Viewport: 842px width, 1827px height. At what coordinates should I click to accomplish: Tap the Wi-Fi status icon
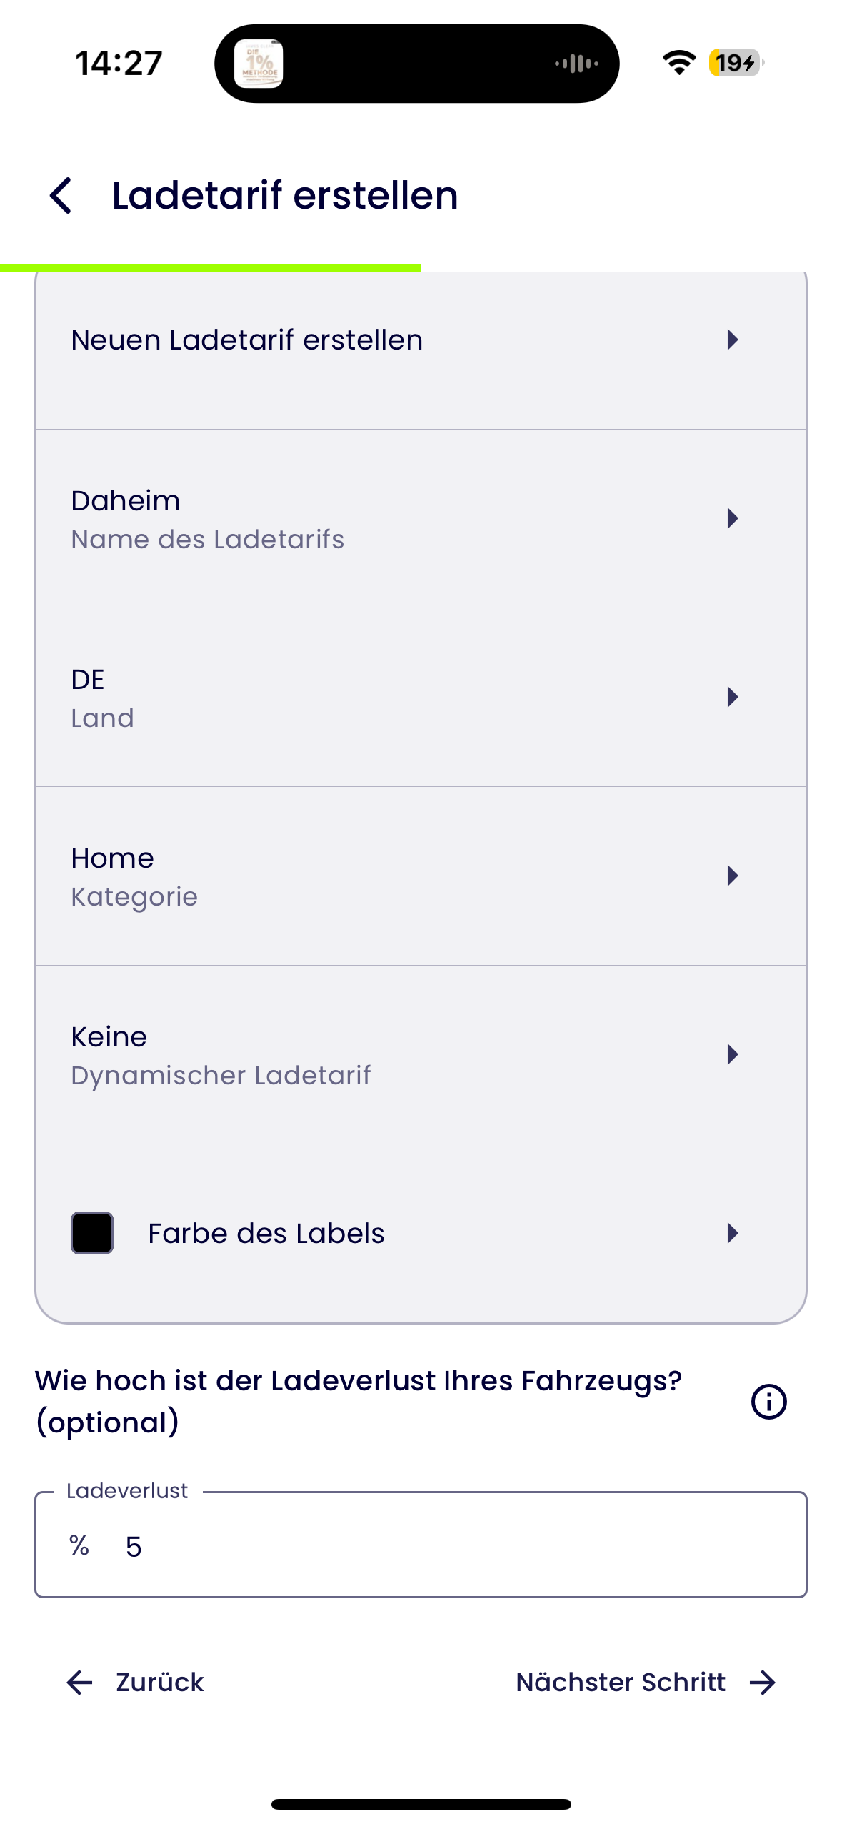point(679,63)
